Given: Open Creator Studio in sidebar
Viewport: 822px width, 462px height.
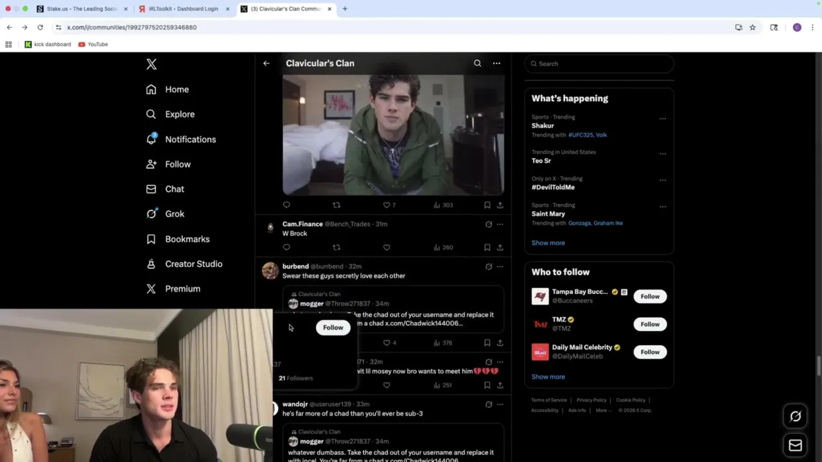Looking at the screenshot, I should point(184,264).
